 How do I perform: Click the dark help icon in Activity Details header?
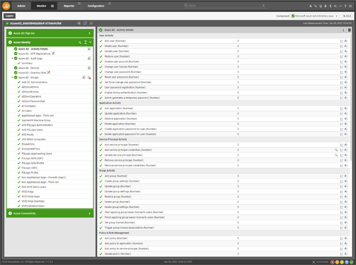coord(349,30)
